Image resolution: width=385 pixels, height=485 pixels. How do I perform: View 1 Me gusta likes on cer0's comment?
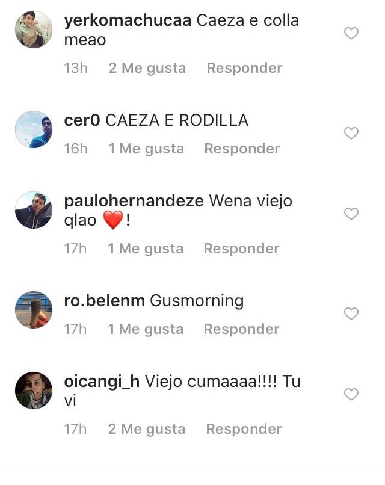[146, 149]
